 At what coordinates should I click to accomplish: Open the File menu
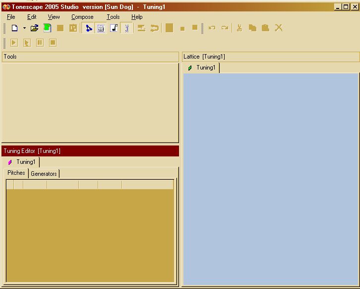point(11,17)
